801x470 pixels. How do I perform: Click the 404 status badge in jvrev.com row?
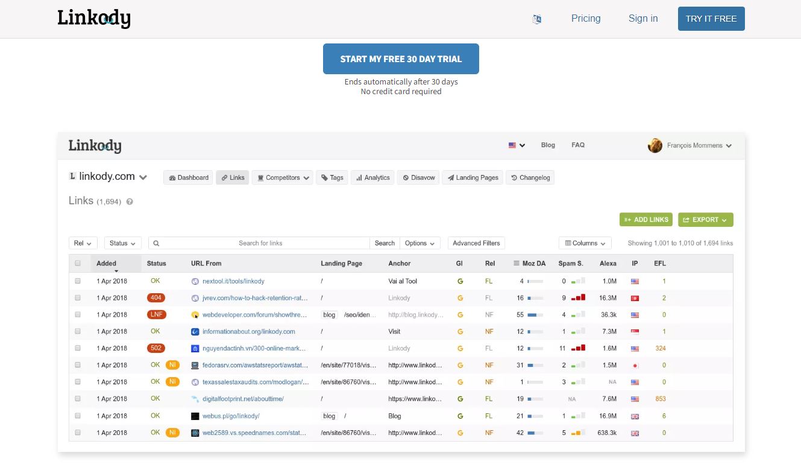click(156, 298)
